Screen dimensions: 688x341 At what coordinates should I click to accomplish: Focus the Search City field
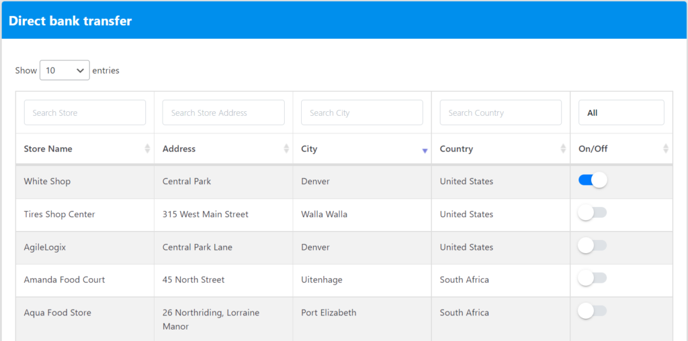pos(362,113)
